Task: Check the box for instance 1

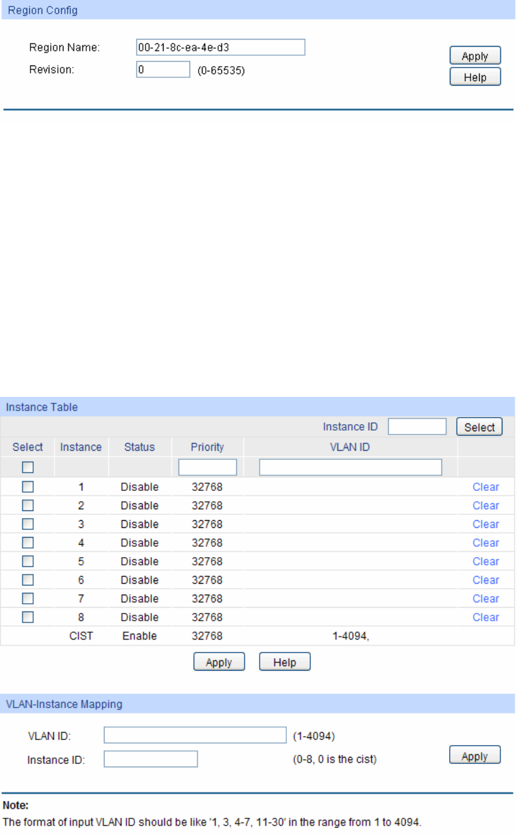Action: coord(28,487)
